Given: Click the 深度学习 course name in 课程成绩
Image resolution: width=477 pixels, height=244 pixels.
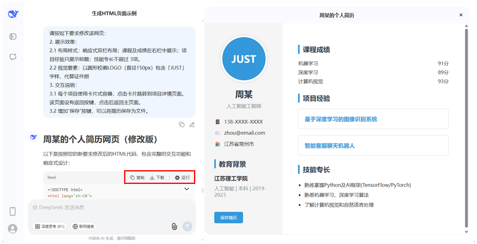Looking at the screenshot, I should [308, 72].
